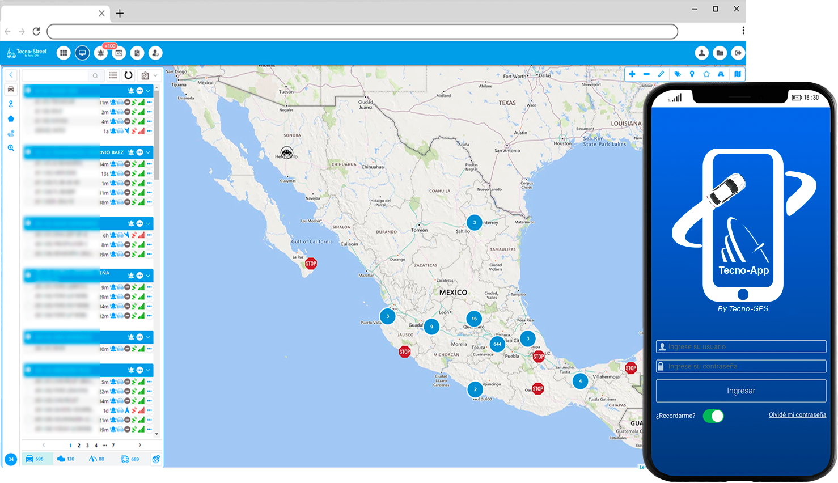Click the 34 notification counter badge
Screen dimensions: 838x483
pos(11,459)
